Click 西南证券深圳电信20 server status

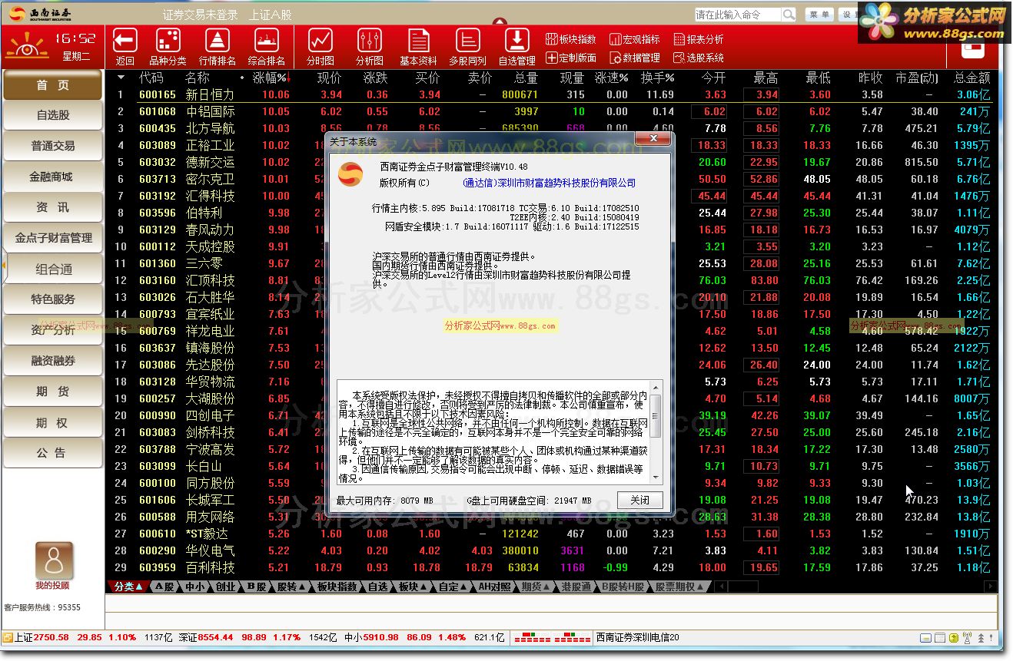click(637, 637)
